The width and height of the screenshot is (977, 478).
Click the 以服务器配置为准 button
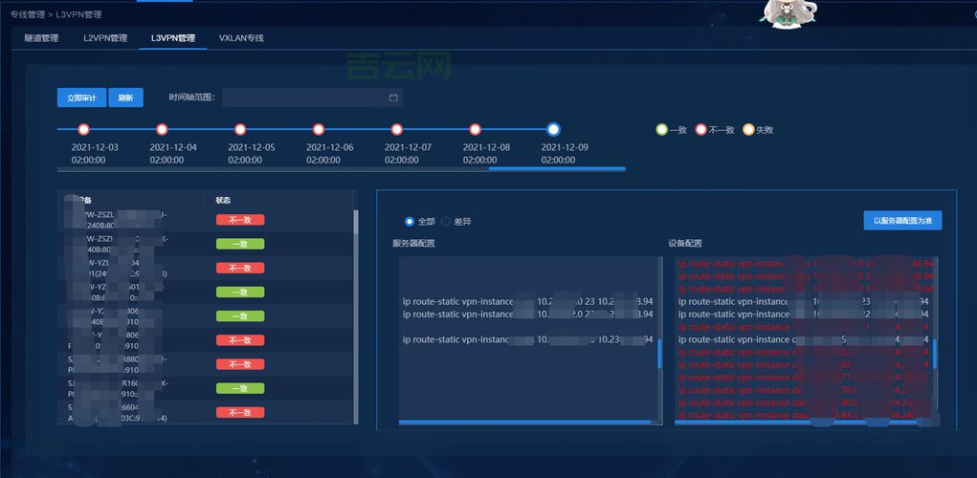902,221
